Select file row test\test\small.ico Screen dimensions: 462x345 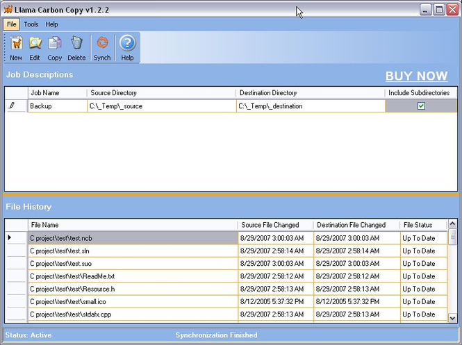point(133,301)
